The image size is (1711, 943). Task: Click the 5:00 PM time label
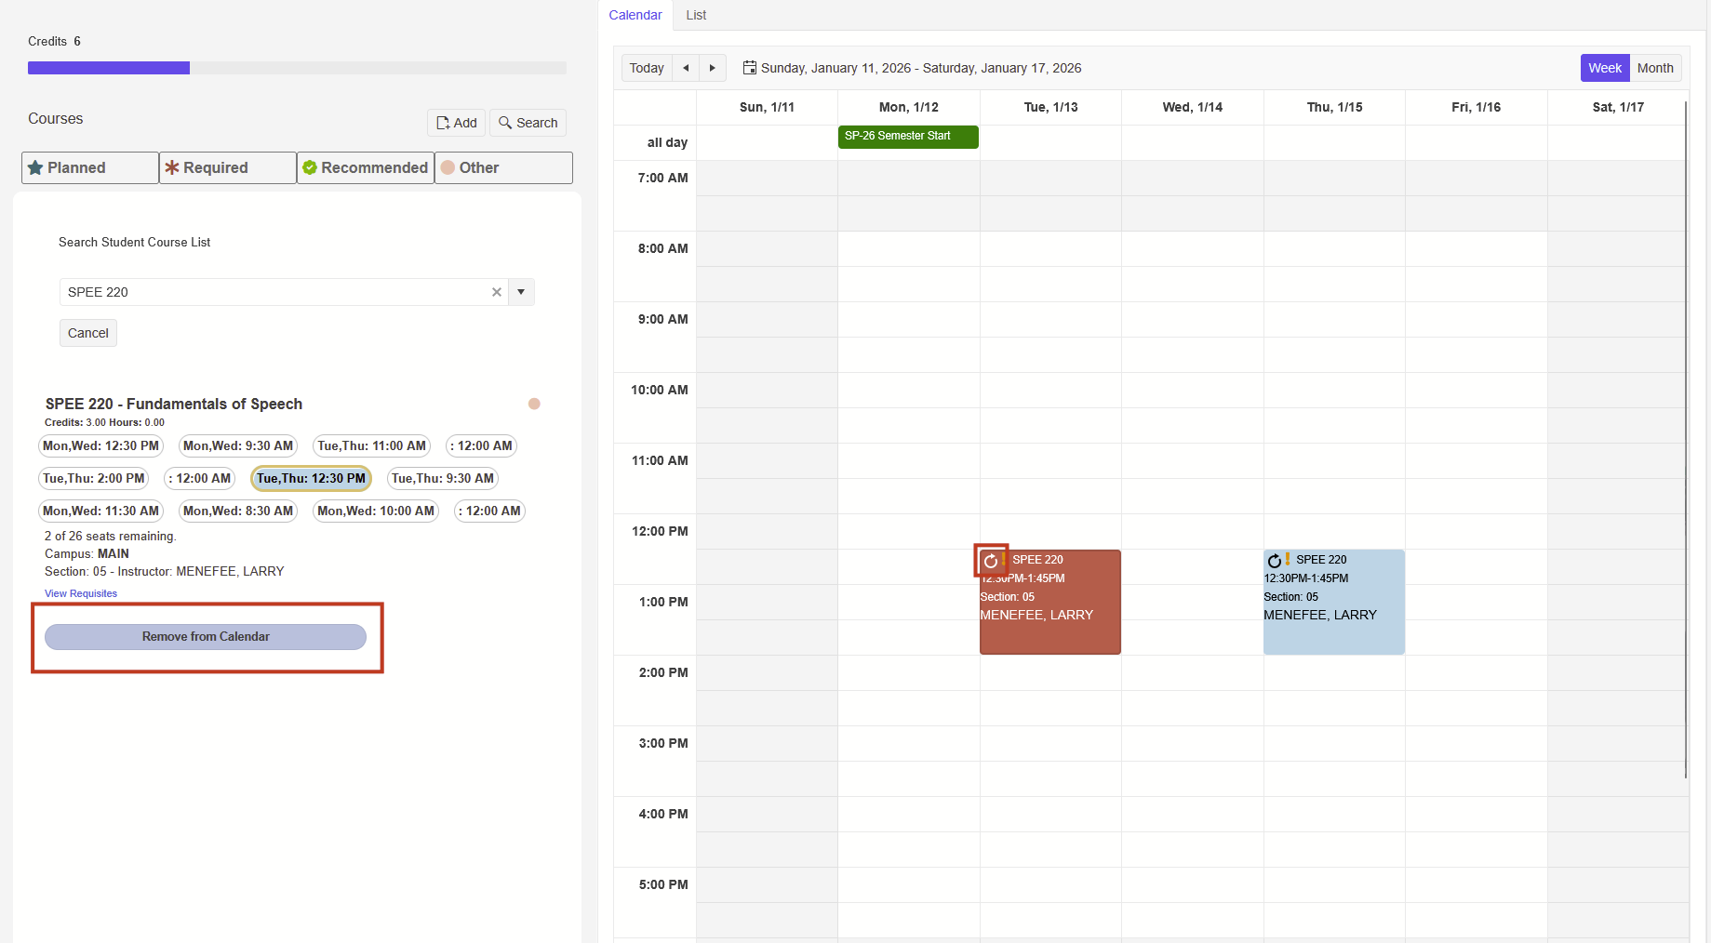663,884
